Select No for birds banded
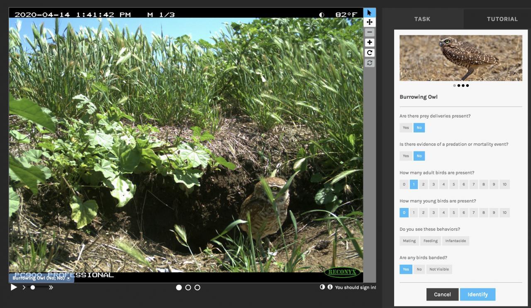 tap(419, 269)
